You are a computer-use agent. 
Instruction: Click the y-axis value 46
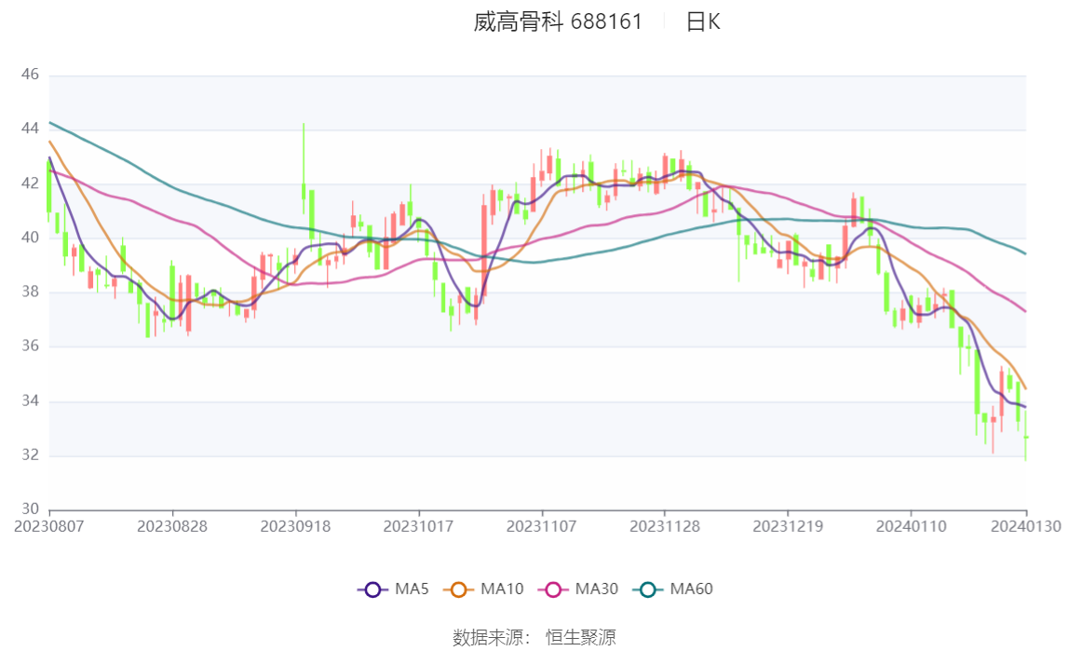click(30, 75)
